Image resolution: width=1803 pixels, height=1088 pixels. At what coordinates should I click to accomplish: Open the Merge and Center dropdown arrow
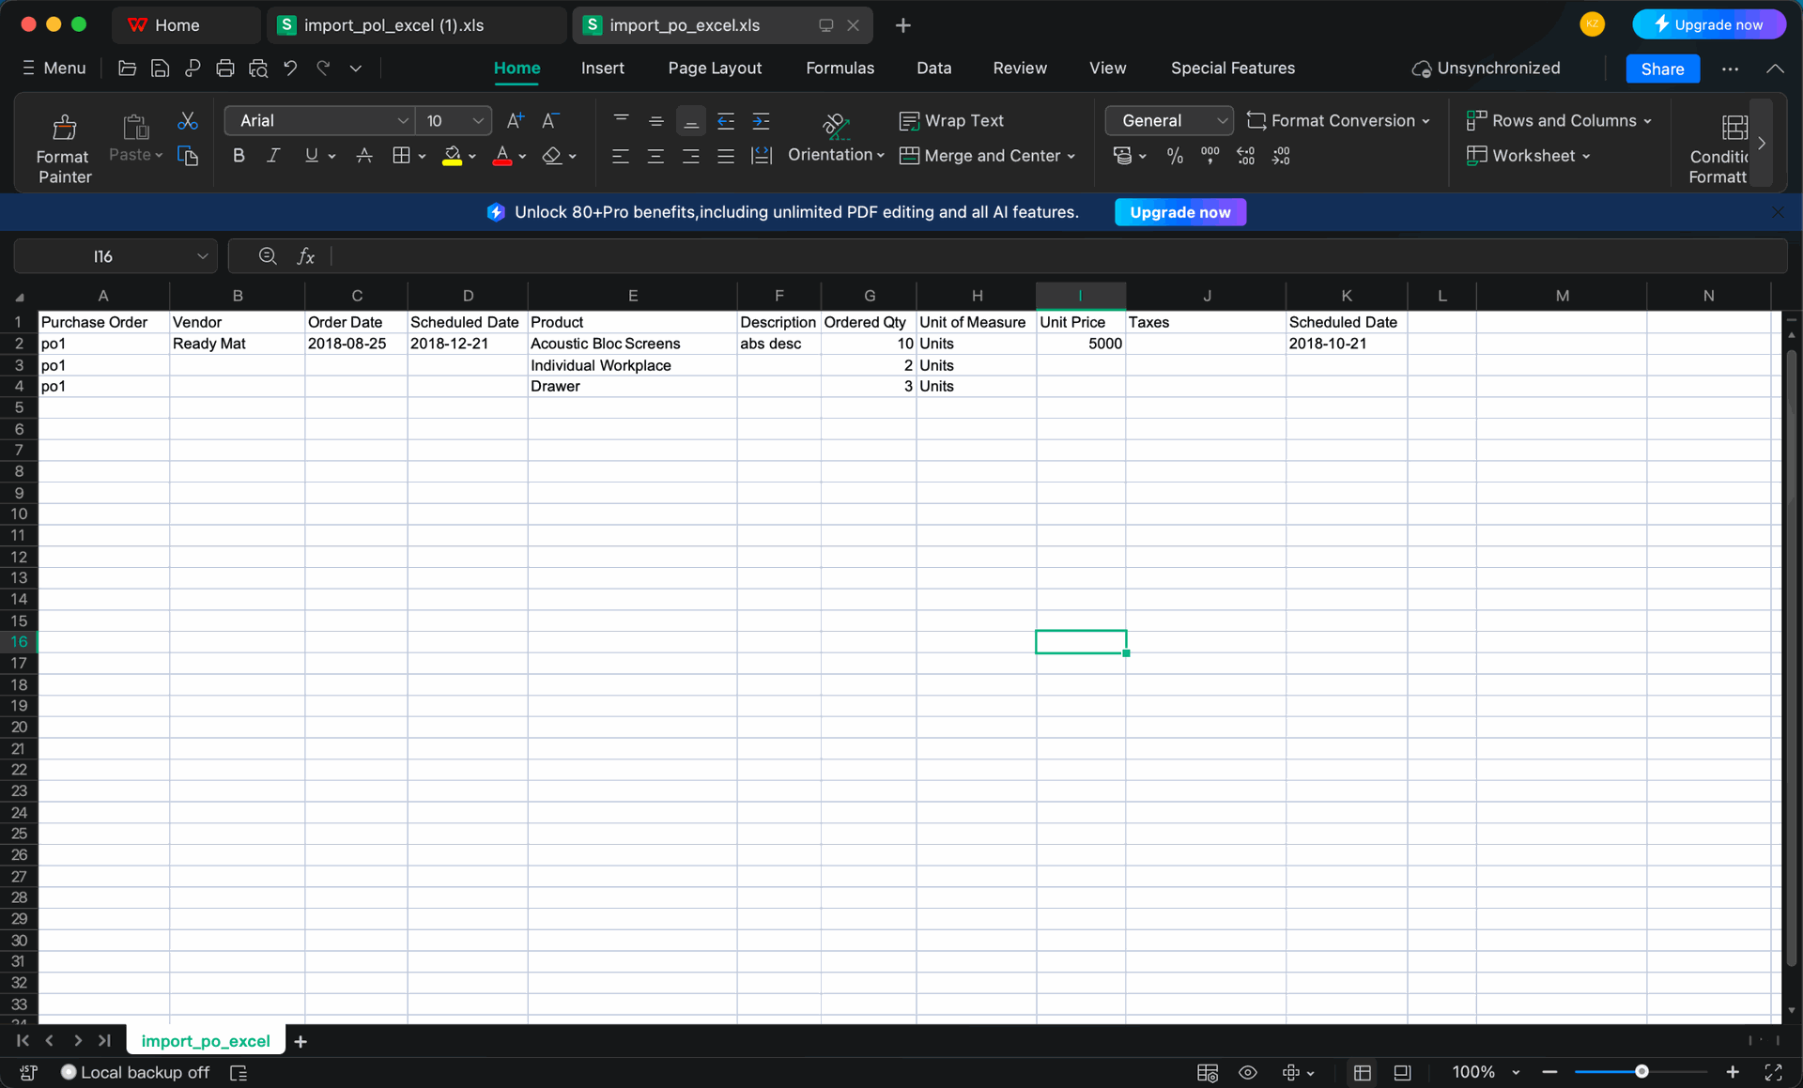coord(1071,157)
